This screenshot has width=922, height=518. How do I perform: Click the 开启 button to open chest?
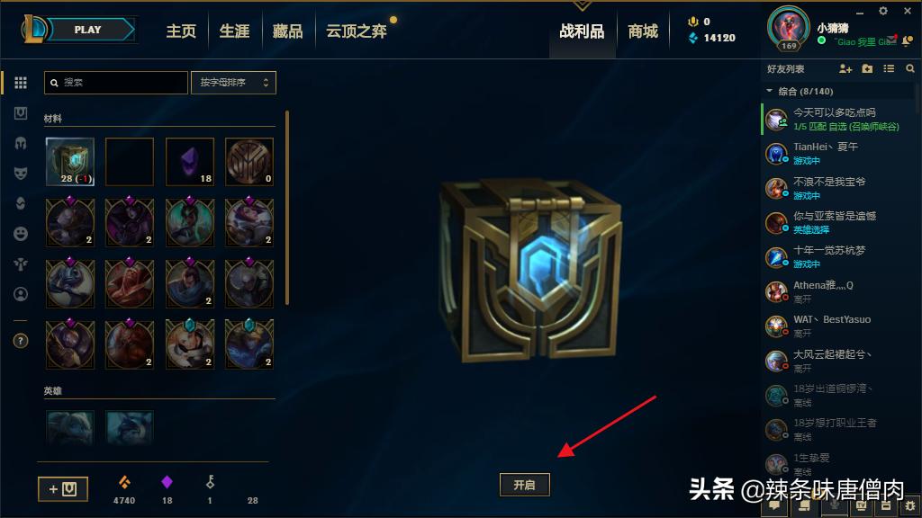525,485
